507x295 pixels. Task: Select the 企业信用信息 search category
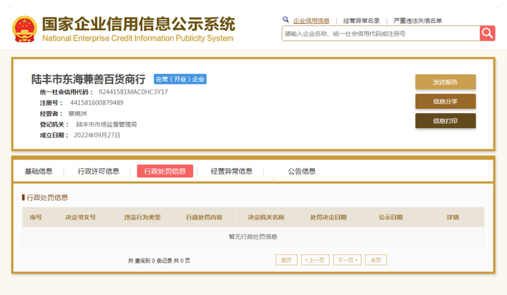pyautogui.click(x=311, y=21)
